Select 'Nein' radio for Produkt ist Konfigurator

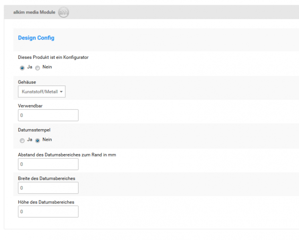pos(38,68)
